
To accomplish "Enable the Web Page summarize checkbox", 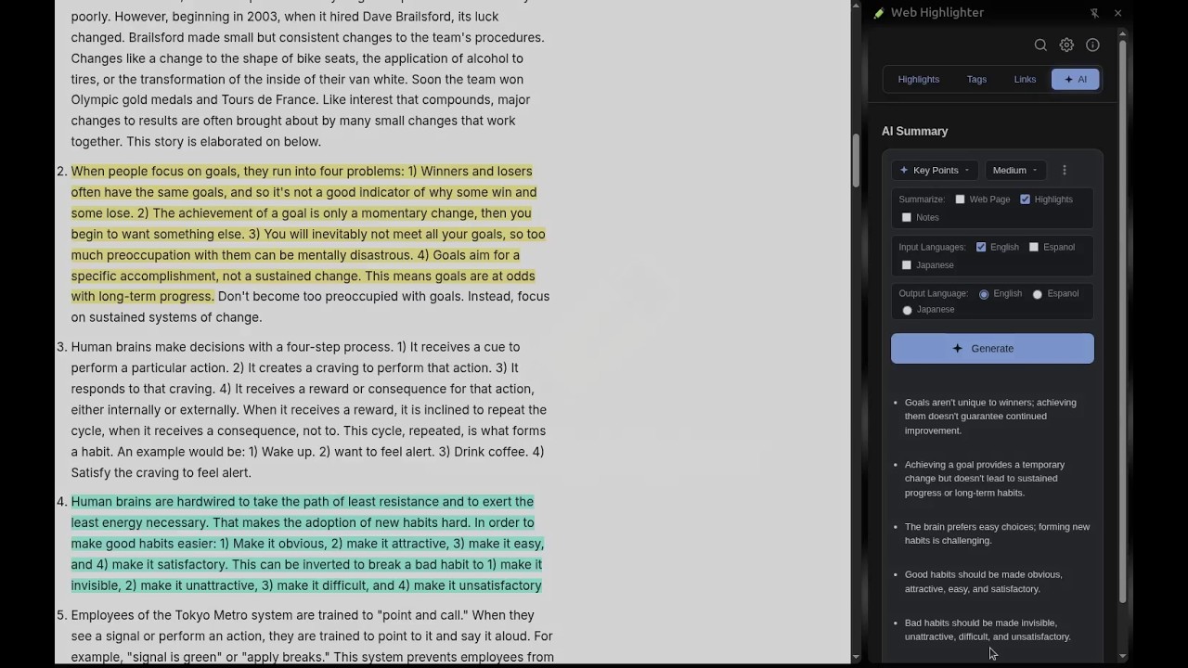I will [x=961, y=199].
